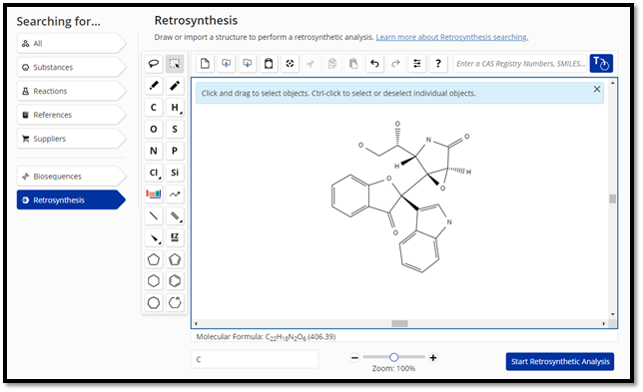Decrease zoom with the minus button
The height and width of the screenshot is (392, 643).
coord(354,358)
